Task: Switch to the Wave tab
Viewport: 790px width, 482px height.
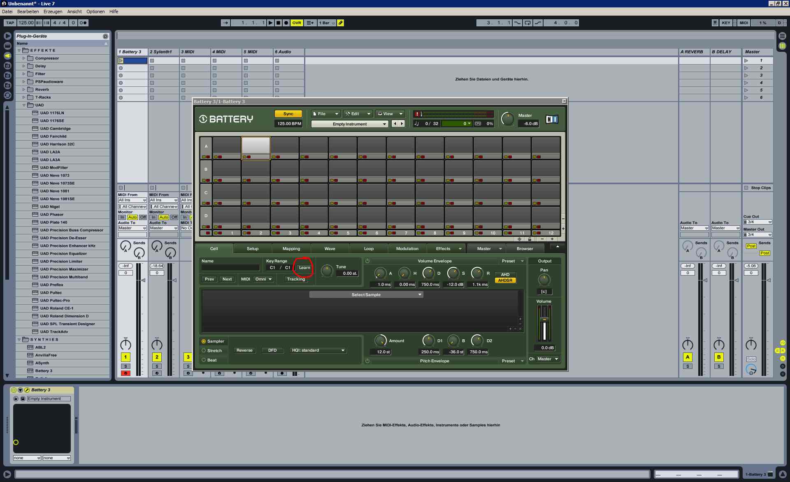Action: (x=330, y=249)
